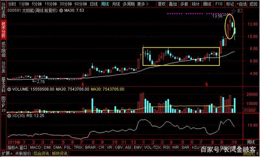Image resolution: width=260 pixels, height=157 pixels.
Task: Click the 画线 drawing tools button
Action: coord(207,4)
